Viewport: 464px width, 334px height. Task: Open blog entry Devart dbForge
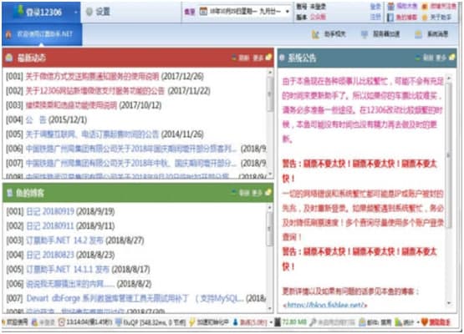point(135,298)
